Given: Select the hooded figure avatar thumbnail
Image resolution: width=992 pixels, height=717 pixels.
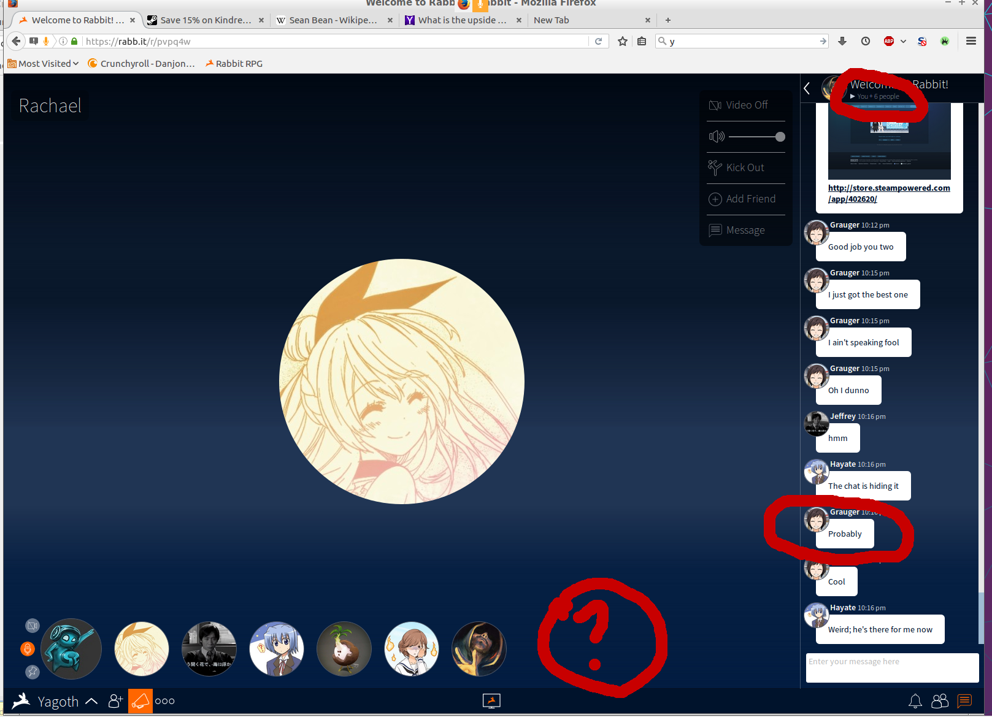Looking at the screenshot, I should (479, 649).
